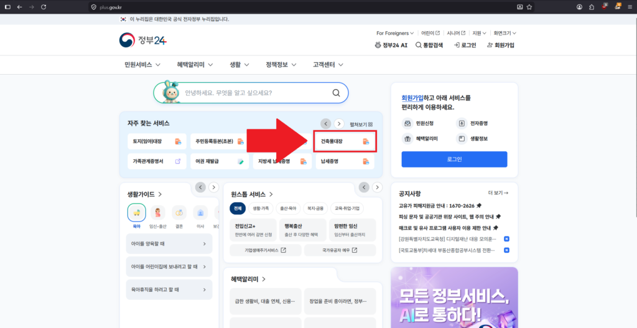The width and height of the screenshot is (637, 328).
Task: Click the search magnifier in the chatbot field
Action: click(x=336, y=93)
